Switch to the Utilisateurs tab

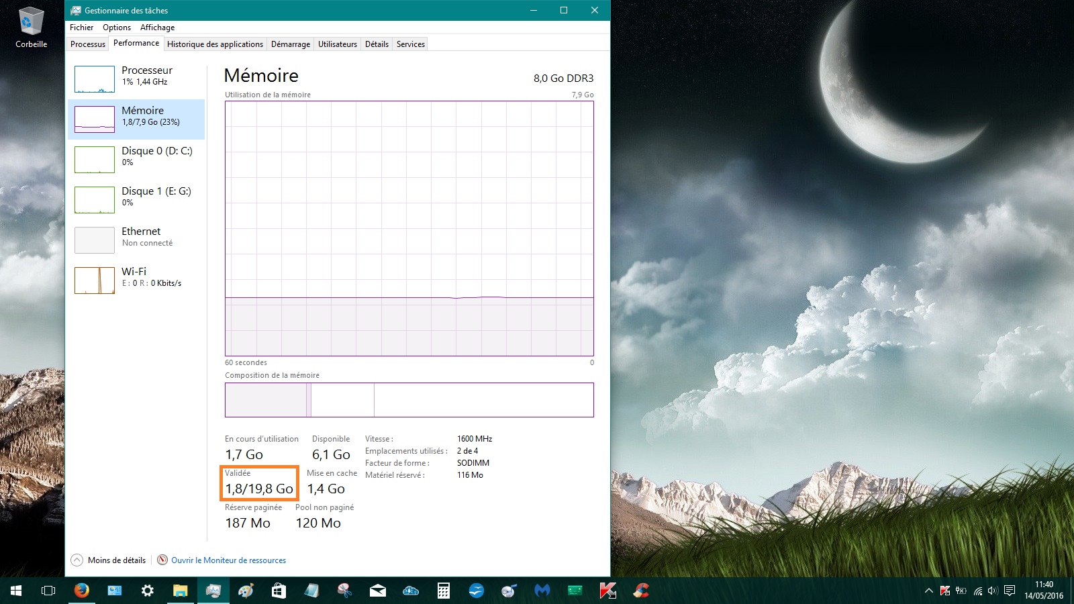coord(338,44)
